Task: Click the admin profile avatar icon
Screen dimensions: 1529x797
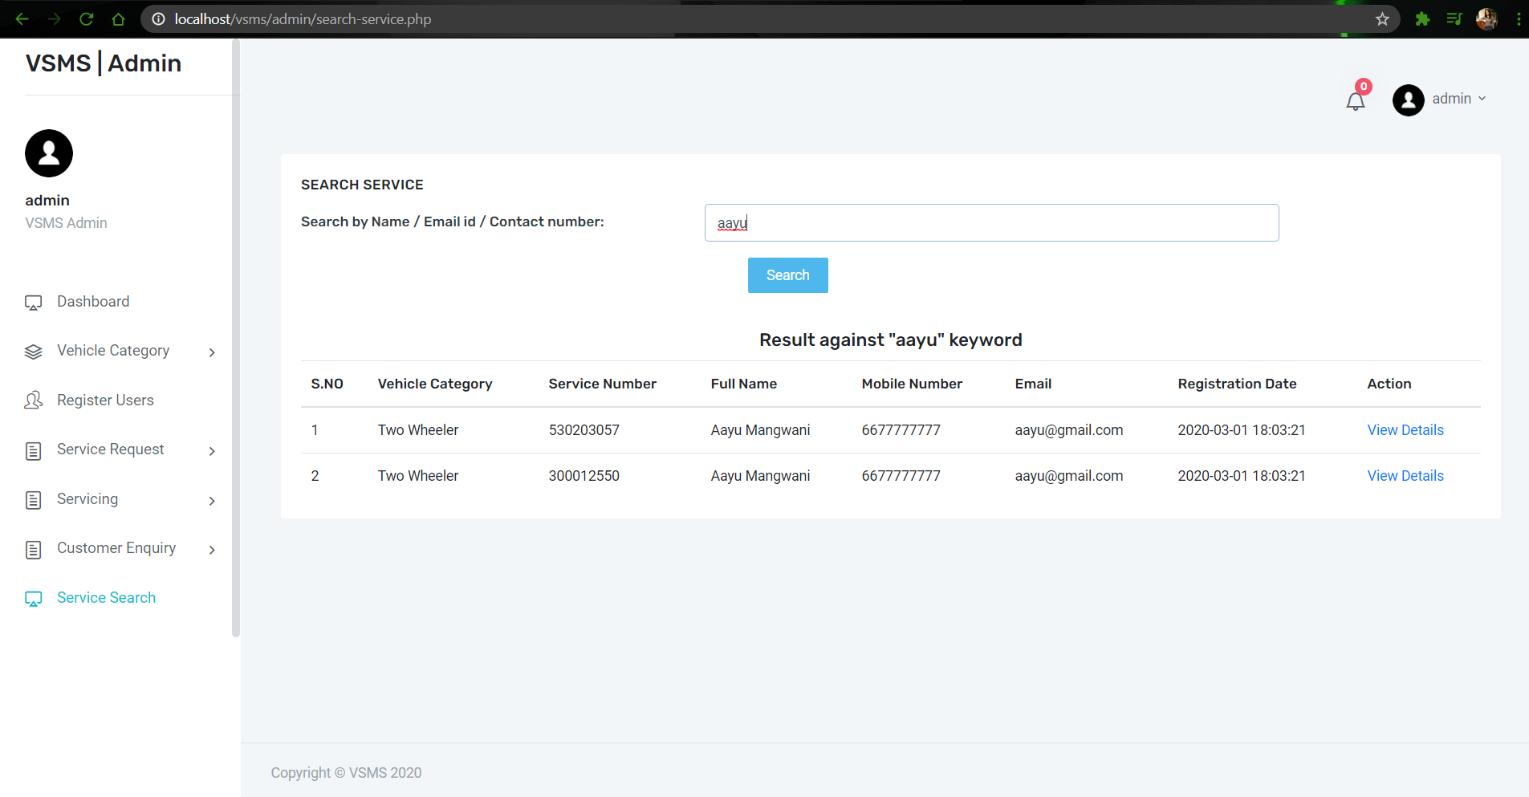Action: pyautogui.click(x=1408, y=100)
